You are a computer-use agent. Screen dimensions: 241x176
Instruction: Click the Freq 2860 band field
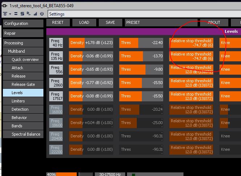(x=56, y=83)
